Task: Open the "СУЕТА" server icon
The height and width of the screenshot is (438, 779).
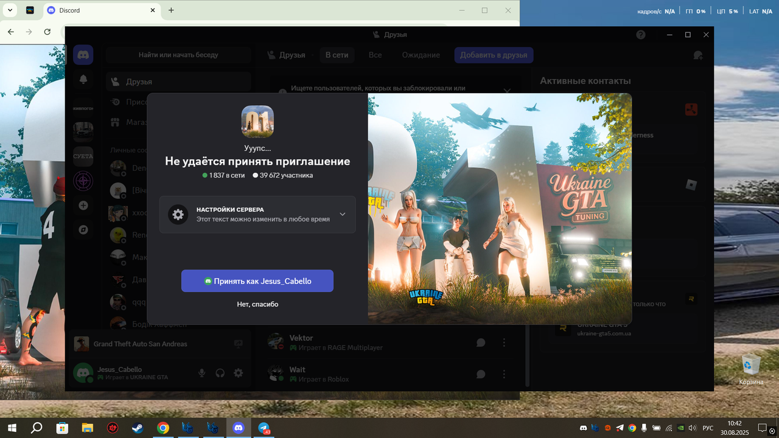Action: click(x=83, y=156)
